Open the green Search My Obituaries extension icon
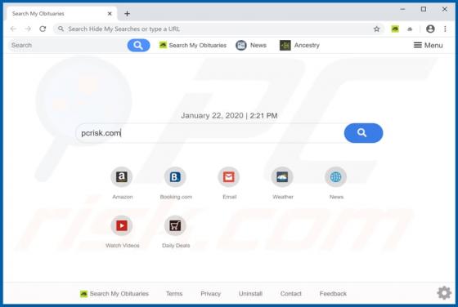 395,29
